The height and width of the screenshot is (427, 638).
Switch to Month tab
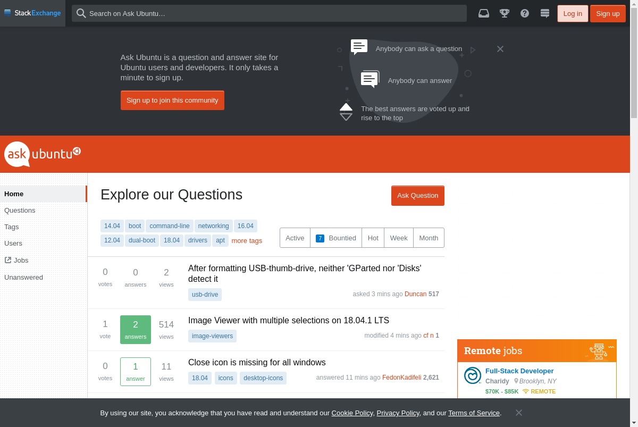[429, 238]
